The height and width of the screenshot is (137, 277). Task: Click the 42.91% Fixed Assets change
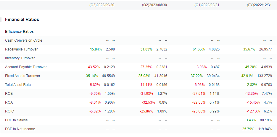[x=247, y=76]
